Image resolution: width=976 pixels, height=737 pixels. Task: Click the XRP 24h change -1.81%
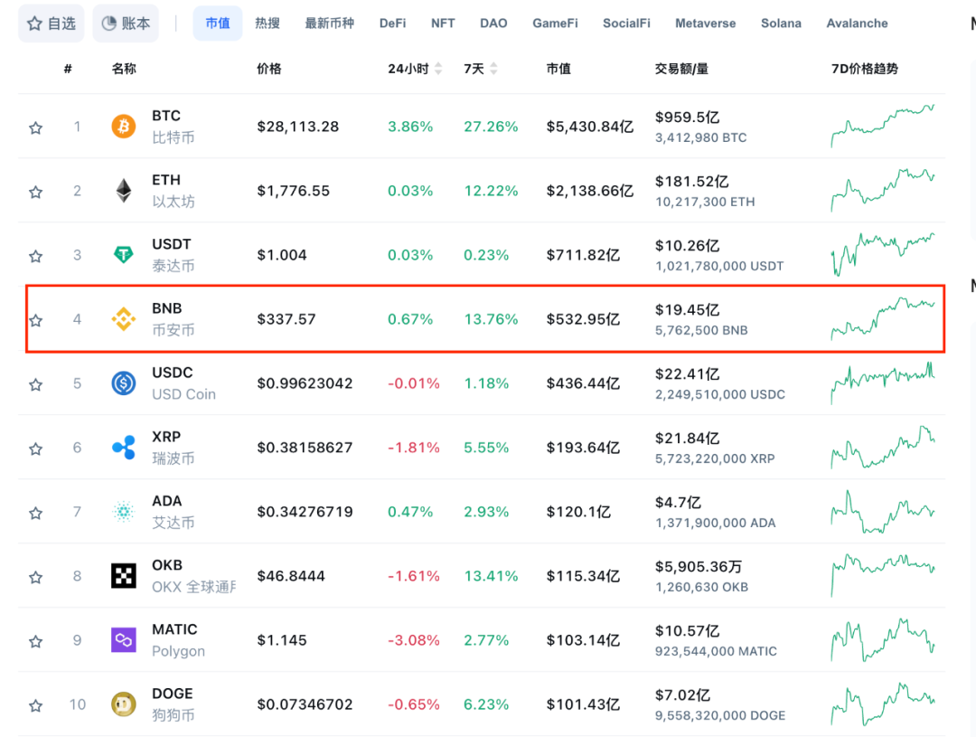413,448
